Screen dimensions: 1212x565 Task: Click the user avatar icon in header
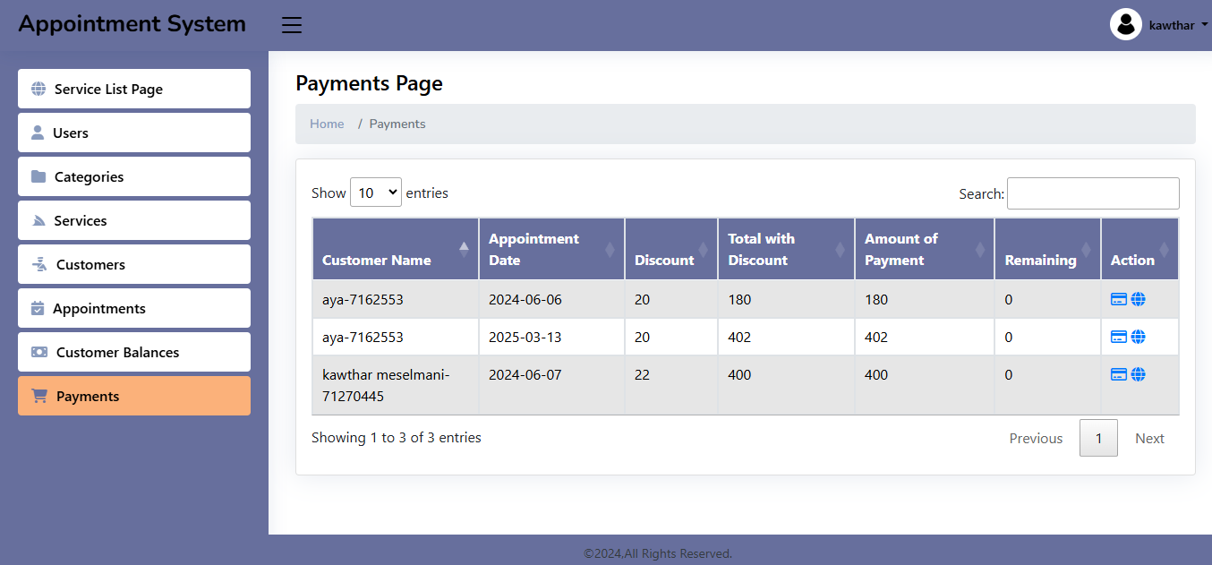(x=1125, y=25)
